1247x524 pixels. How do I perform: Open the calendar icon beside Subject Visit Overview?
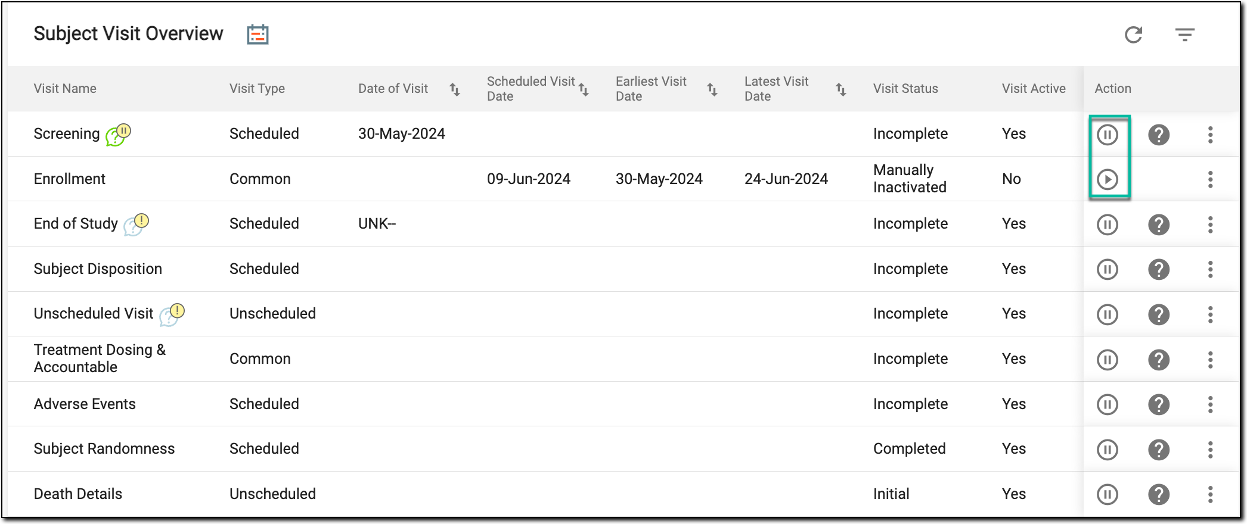point(258,35)
